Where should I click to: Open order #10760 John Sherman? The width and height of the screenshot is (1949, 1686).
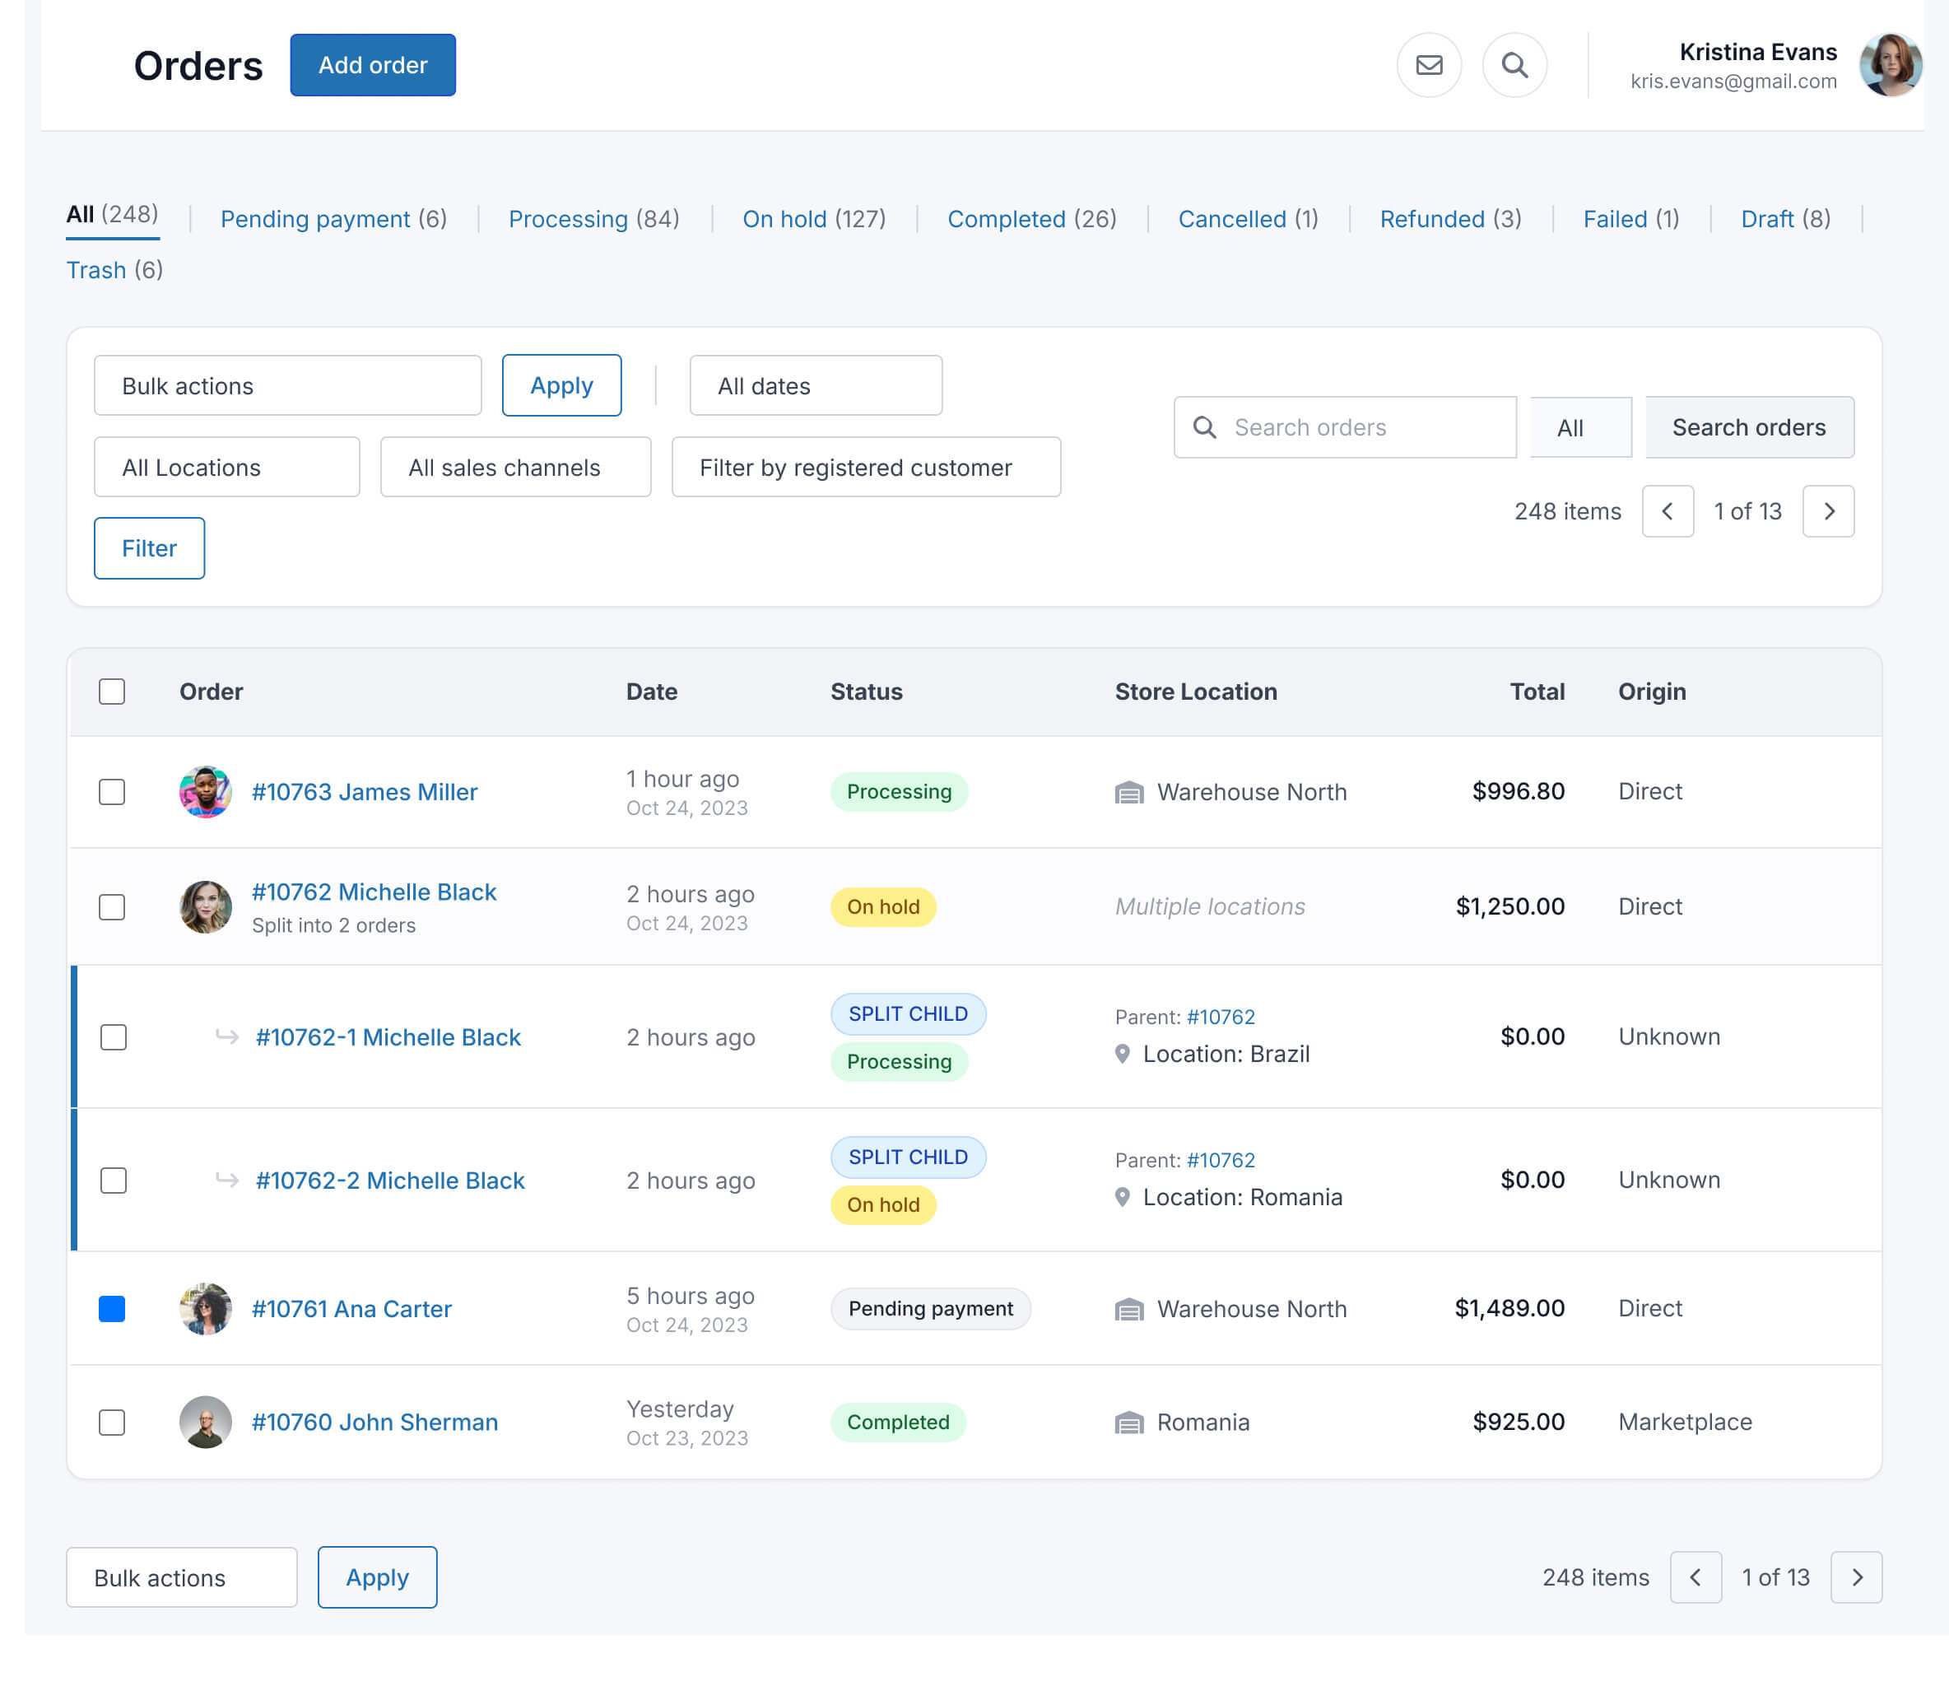pos(375,1422)
